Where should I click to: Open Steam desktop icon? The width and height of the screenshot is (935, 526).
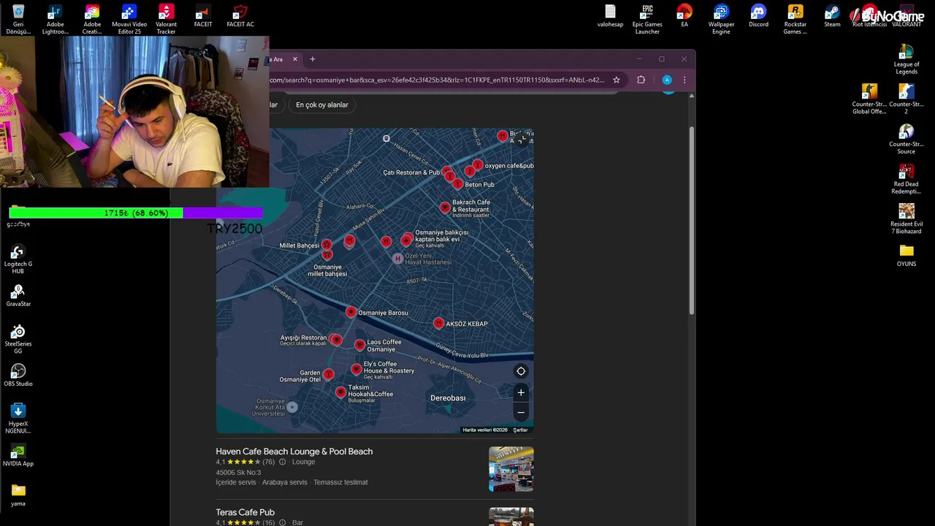832,16
